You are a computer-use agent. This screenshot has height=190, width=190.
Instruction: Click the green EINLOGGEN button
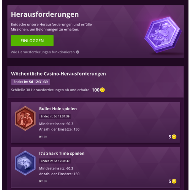pos(32,41)
